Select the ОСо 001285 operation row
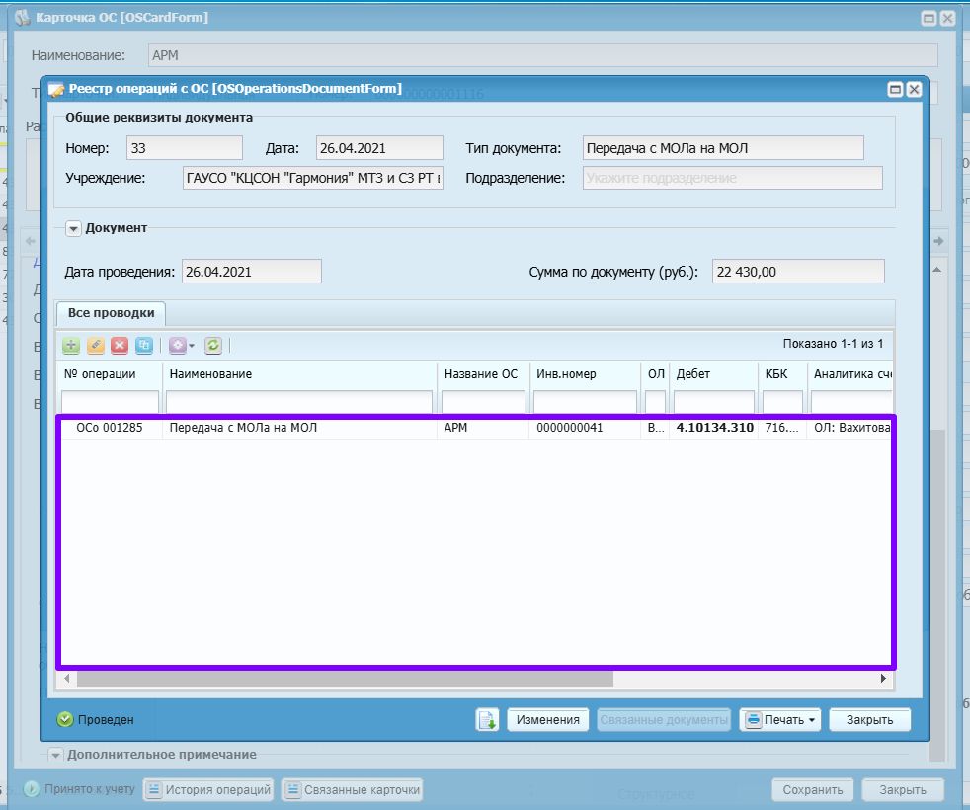The image size is (970, 810). pyautogui.click(x=476, y=428)
